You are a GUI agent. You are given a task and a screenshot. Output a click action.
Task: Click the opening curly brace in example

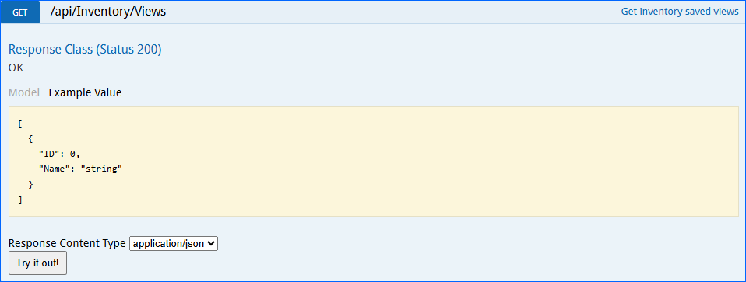[30, 140]
